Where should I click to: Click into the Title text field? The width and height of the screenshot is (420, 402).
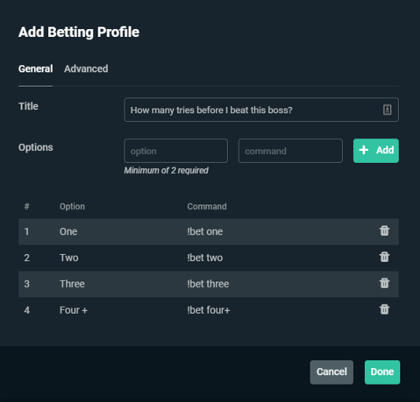(261, 109)
